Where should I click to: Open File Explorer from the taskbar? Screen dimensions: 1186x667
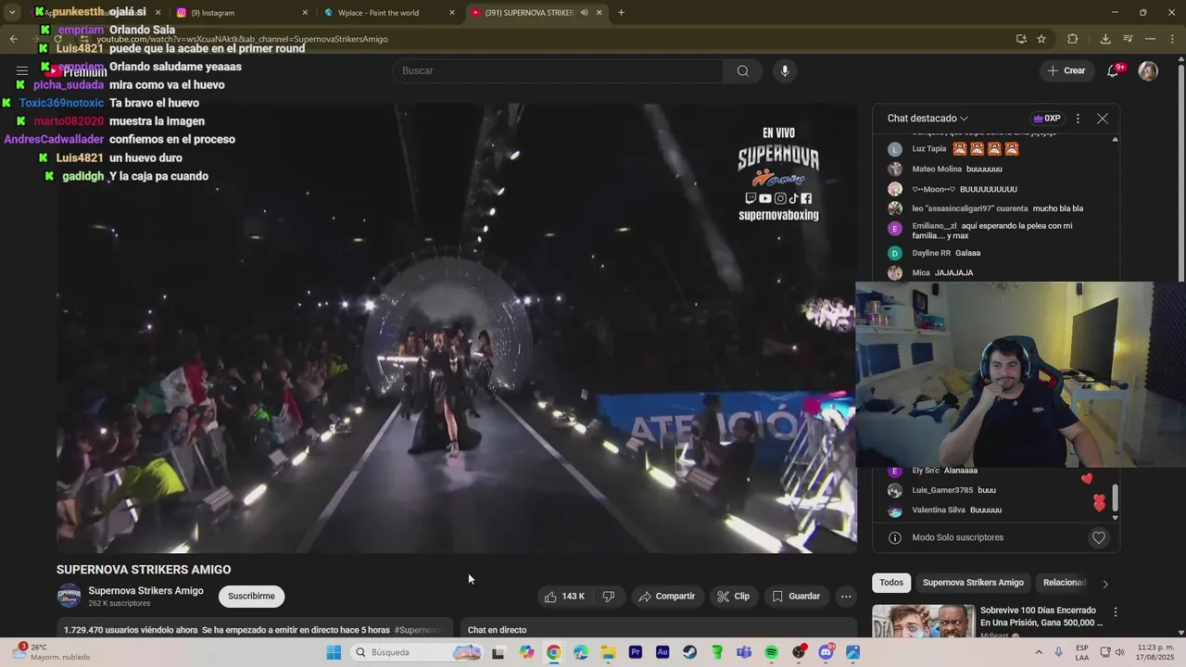click(x=608, y=652)
